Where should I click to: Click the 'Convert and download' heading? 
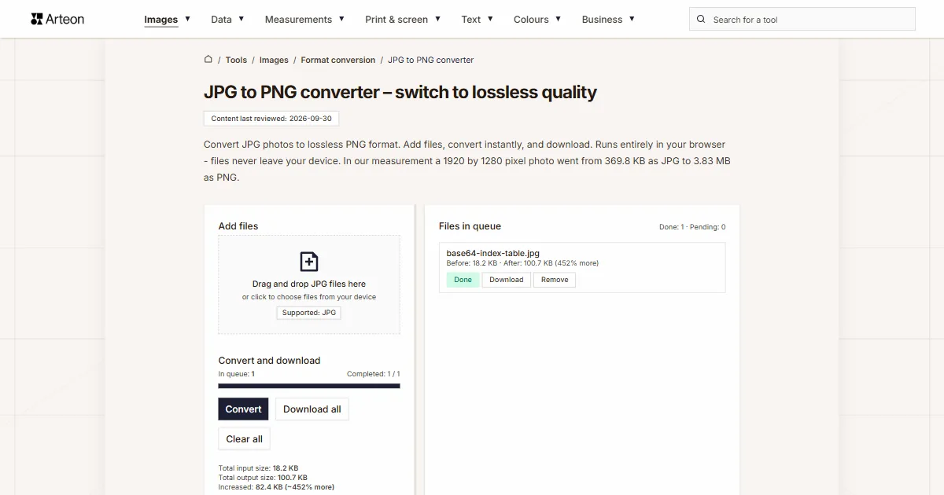point(269,361)
